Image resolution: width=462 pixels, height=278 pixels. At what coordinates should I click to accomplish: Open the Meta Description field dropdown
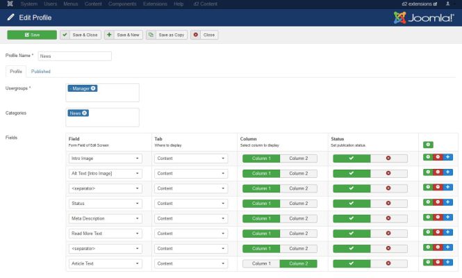[105, 218]
